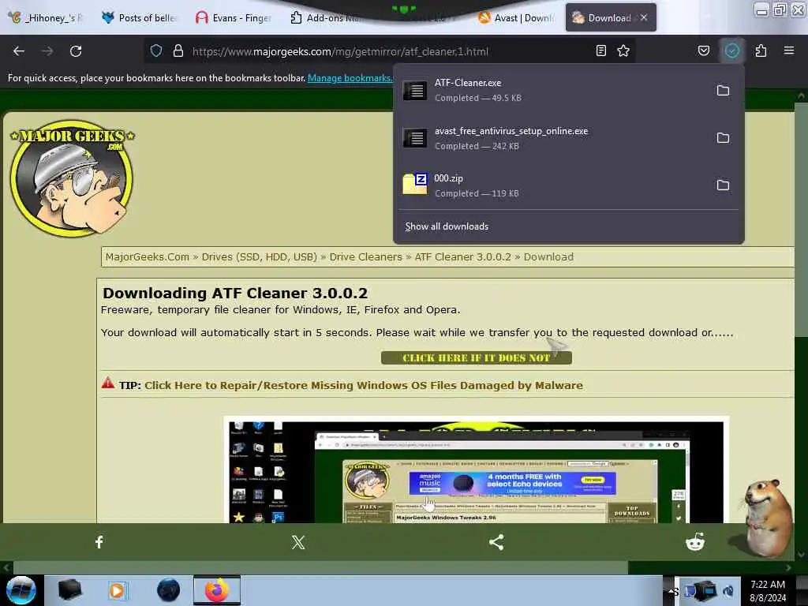
Task: View site security via the padlock icon
Action: coord(178,50)
